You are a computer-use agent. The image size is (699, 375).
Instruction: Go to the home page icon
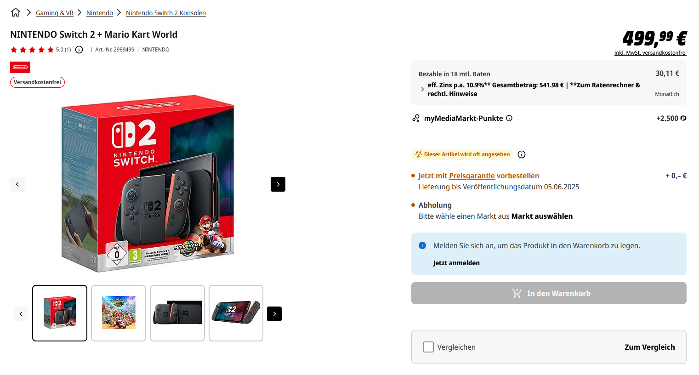click(x=16, y=12)
